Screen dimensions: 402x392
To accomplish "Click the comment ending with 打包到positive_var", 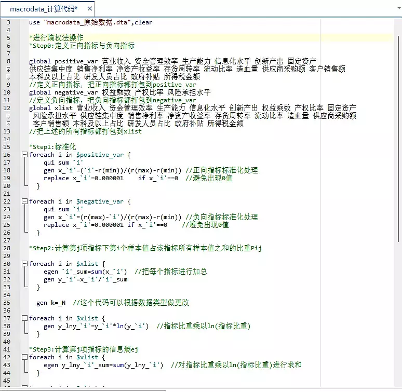I will click(x=113, y=85).
